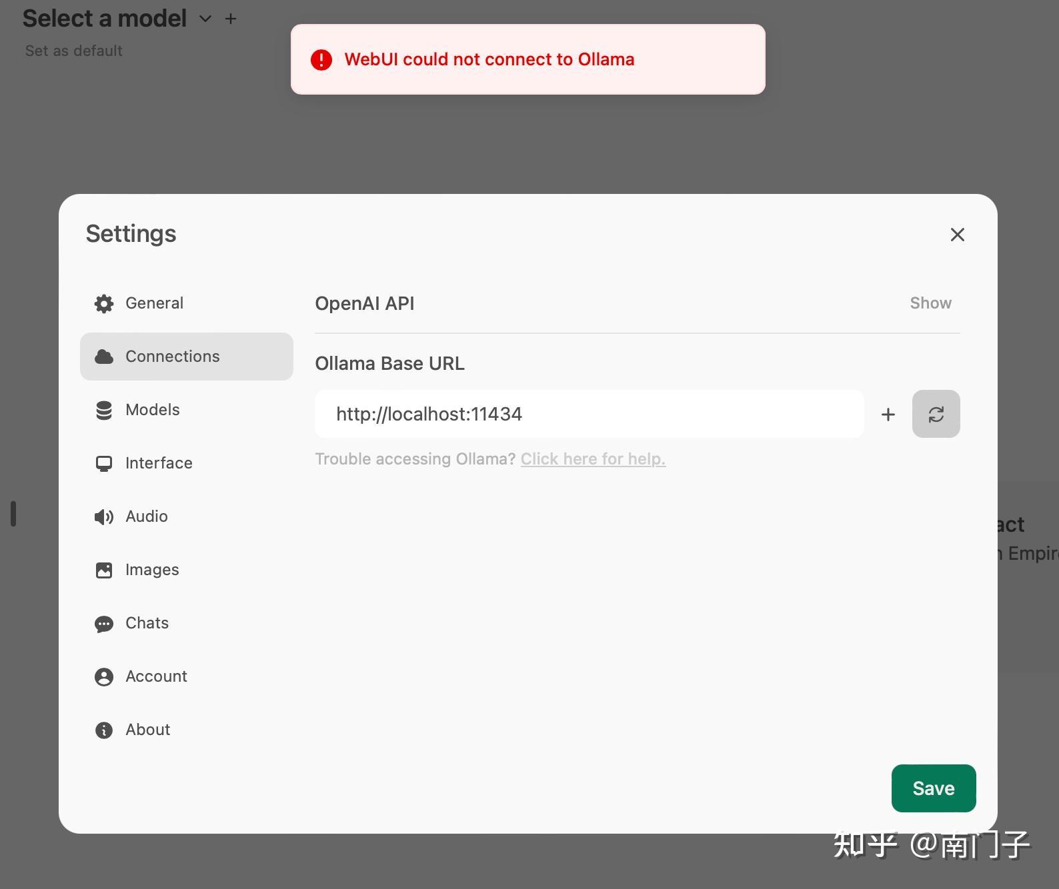Add another Ollama Base URL

coord(888,415)
